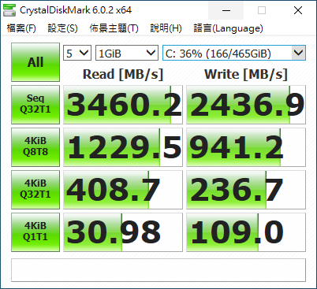317x289 pixels.
Task: Click the Read [MB/s] column header
Action: point(123,74)
